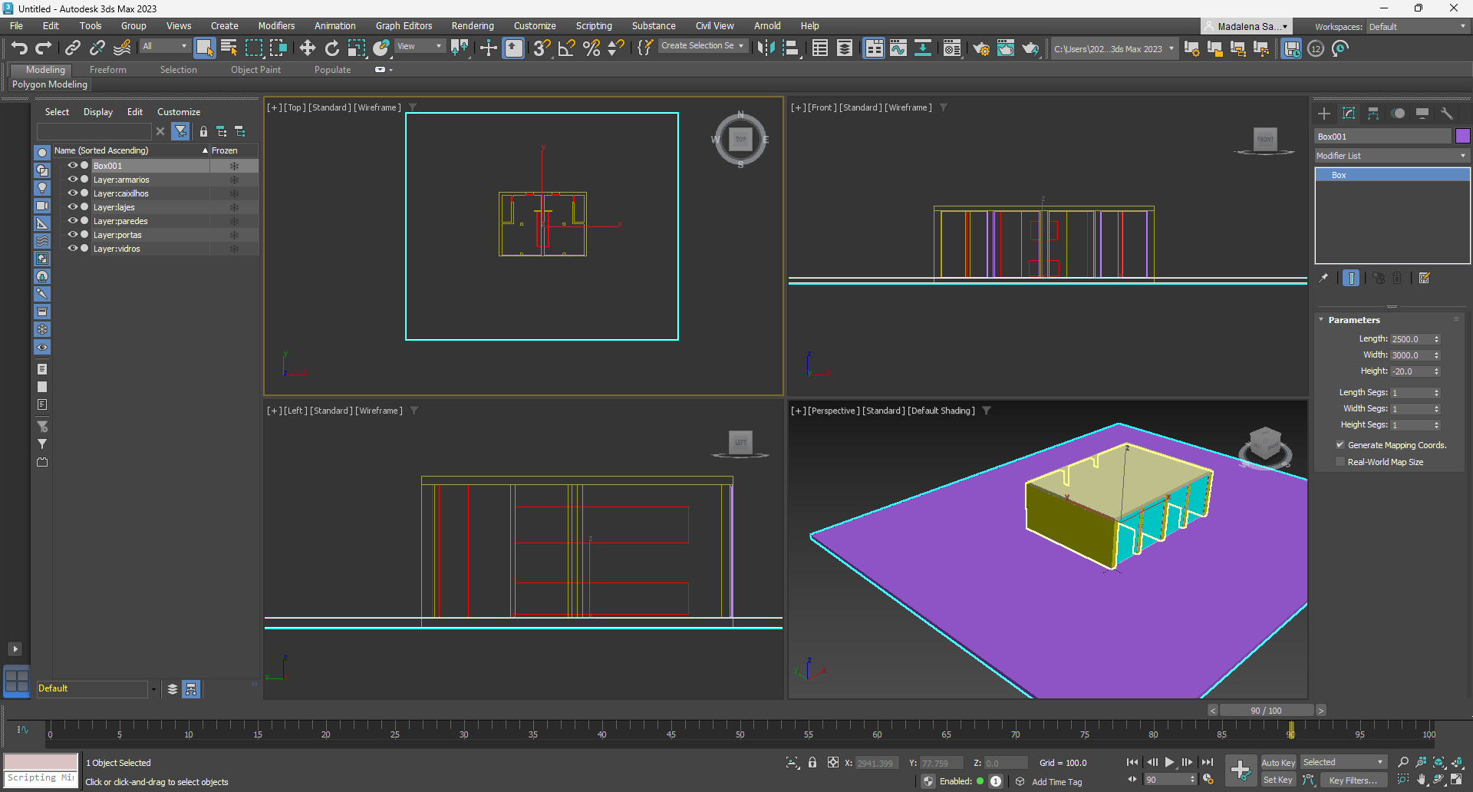1473x792 pixels.
Task: Click the purple object color swatch
Action: 1462,137
